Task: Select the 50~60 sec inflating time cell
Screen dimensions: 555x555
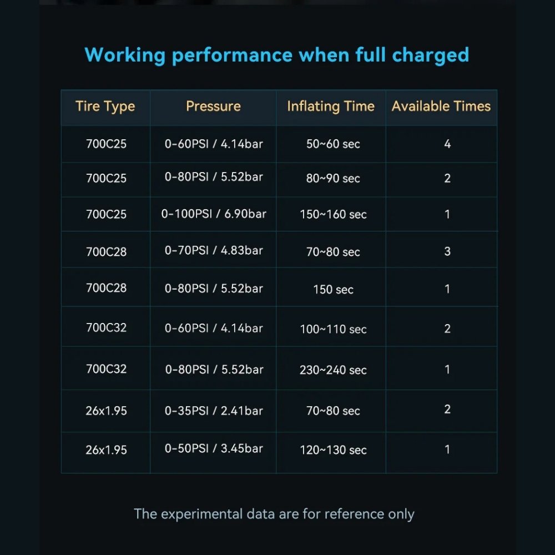Action: pyautogui.click(x=333, y=144)
